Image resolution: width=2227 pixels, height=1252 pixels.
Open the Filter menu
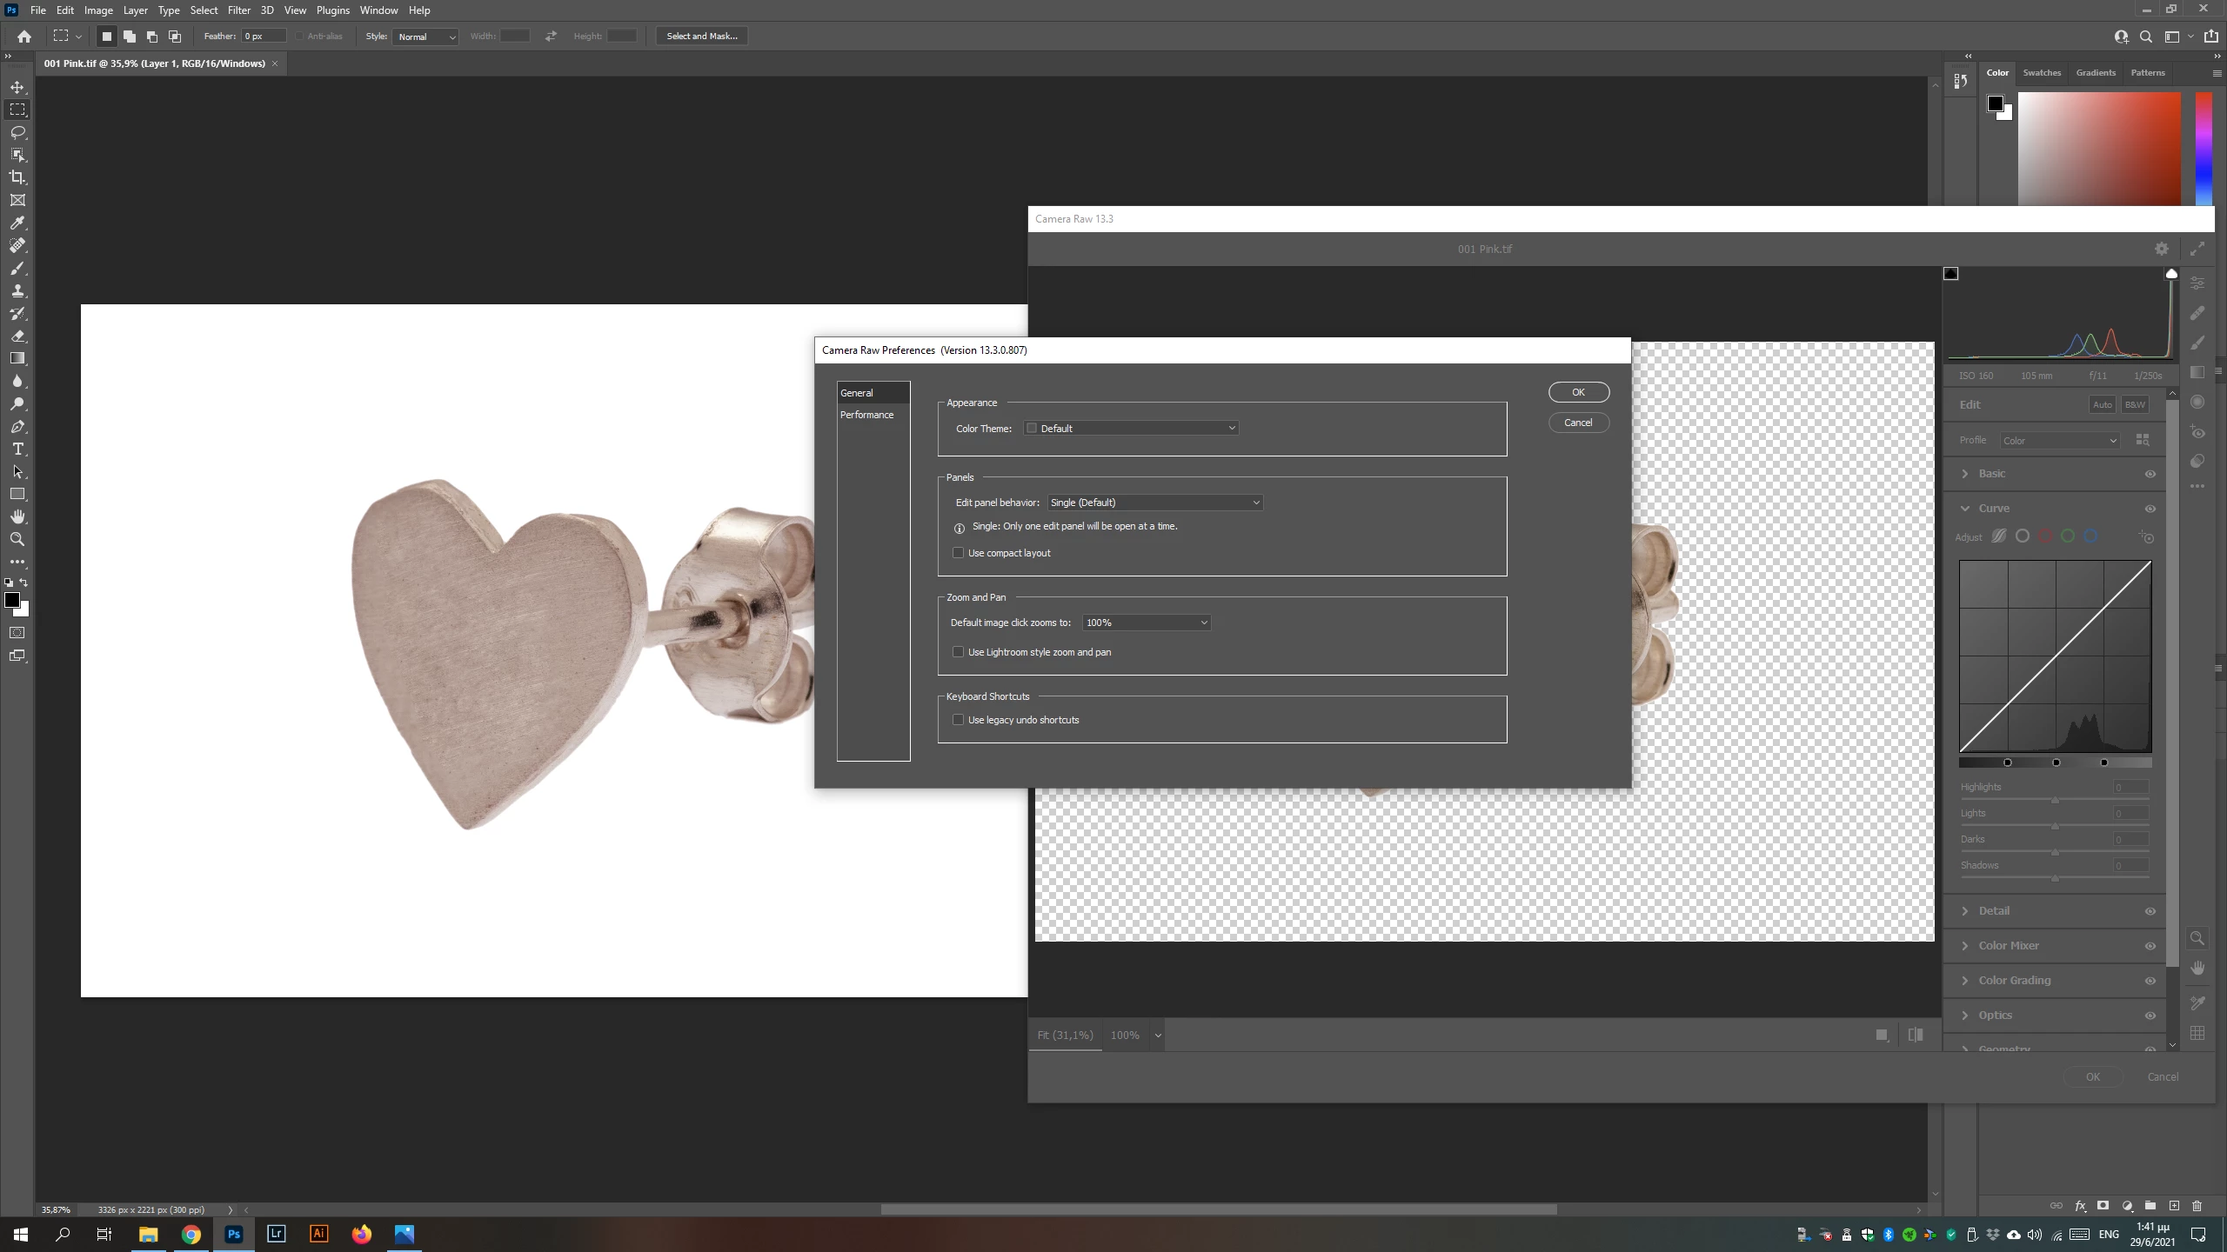pos(238,10)
